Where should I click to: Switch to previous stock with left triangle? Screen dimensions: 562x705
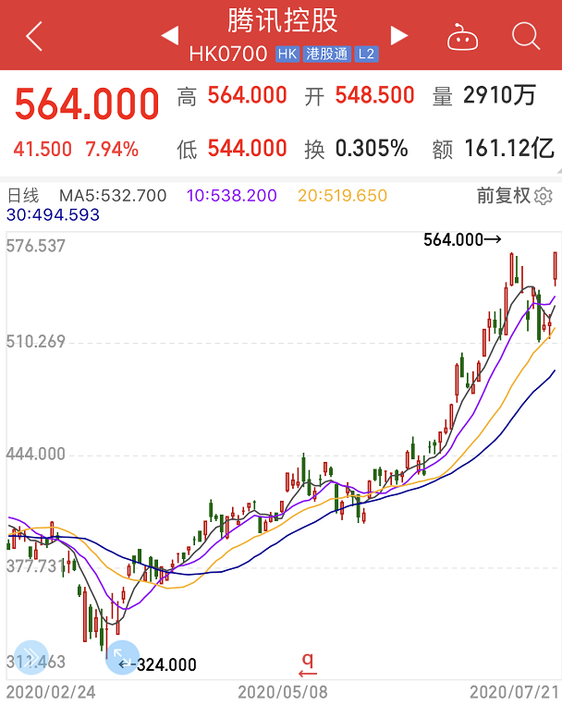(170, 35)
